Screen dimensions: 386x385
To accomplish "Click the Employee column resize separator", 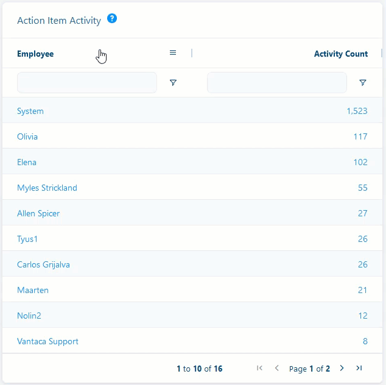I will click(x=192, y=53).
